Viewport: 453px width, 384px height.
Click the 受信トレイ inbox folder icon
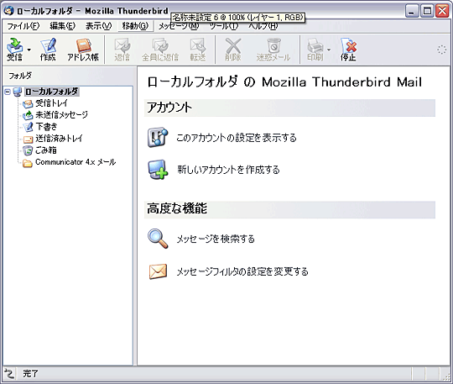point(28,103)
